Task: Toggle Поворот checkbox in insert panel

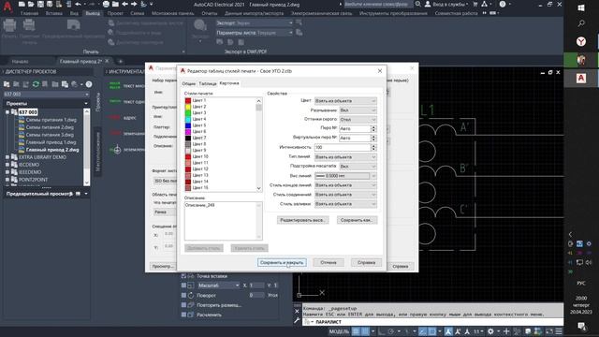Action: coord(183,295)
